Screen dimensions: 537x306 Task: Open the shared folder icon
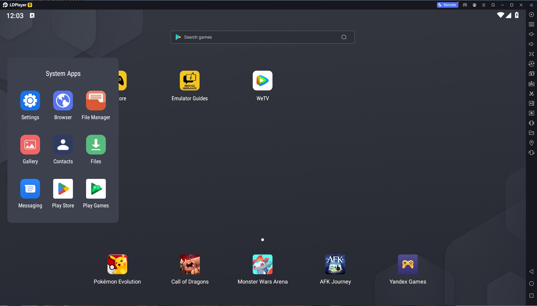pos(532,133)
